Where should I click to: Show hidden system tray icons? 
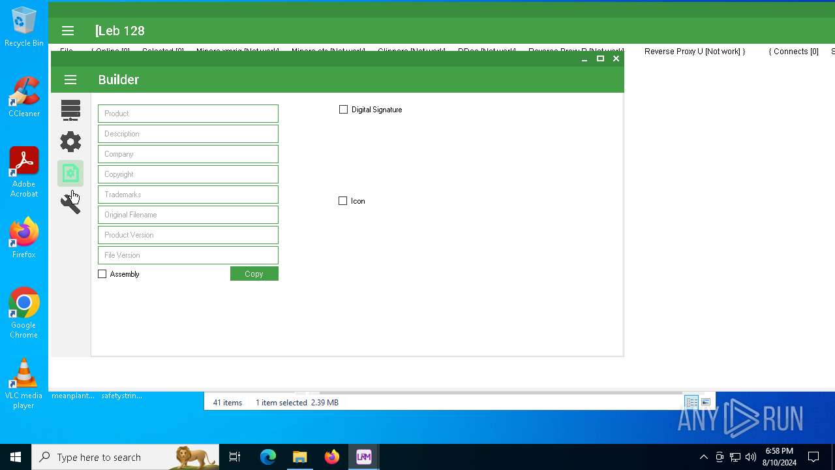tap(704, 457)
